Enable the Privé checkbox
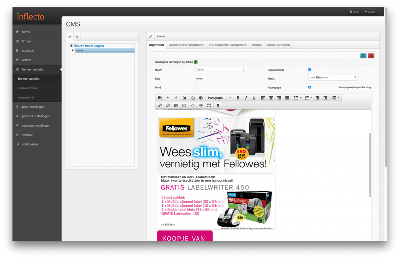 197,87
